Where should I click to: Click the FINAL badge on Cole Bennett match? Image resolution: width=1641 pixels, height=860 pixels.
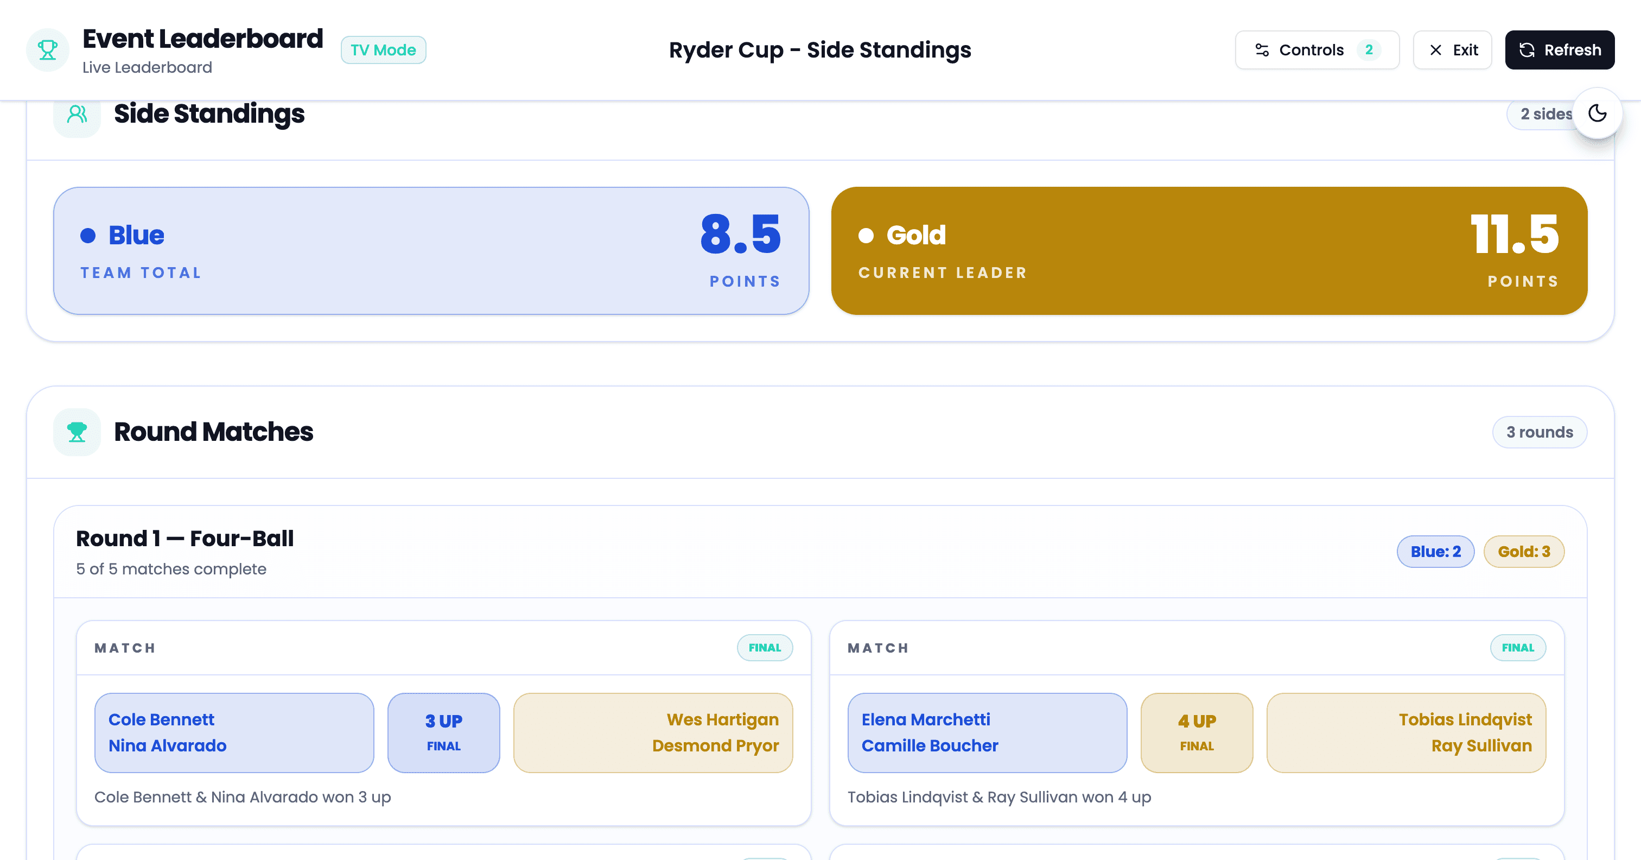[x=765, y=648]
